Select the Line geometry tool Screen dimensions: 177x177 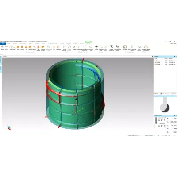pyautogui.click(x=6, y=47)
